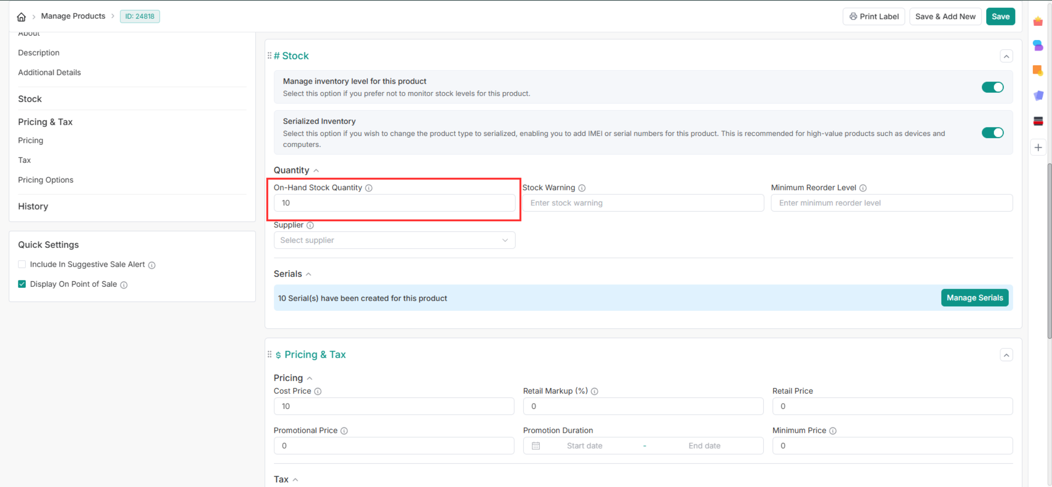This screenshot has height=487, width=1052.
Task: Jump to Stock in side menu
Action: (x=30, y=99)
